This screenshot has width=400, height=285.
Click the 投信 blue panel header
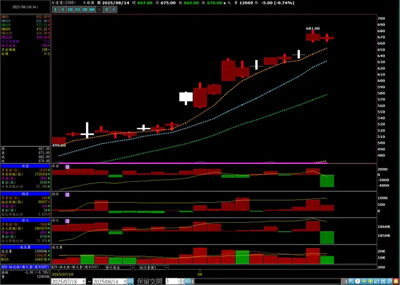[x=25, y=194]
